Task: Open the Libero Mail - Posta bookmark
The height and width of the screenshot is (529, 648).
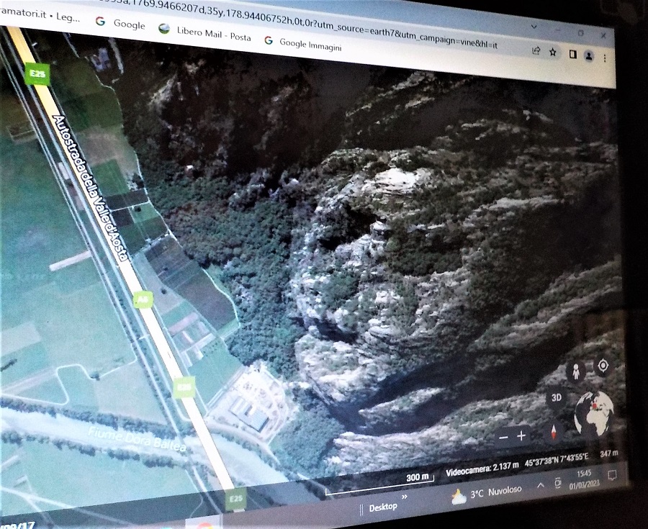Action: (205, 33)
